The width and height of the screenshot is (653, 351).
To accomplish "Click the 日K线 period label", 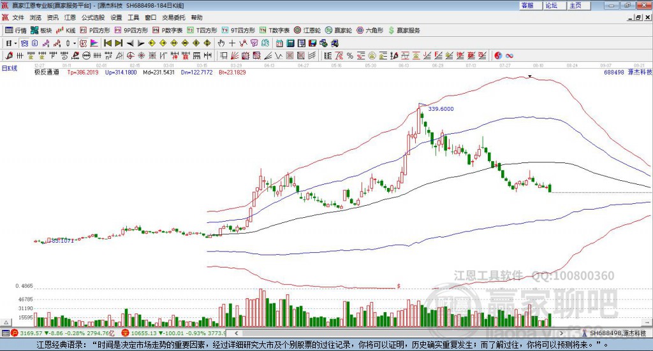I will [9, 68].
